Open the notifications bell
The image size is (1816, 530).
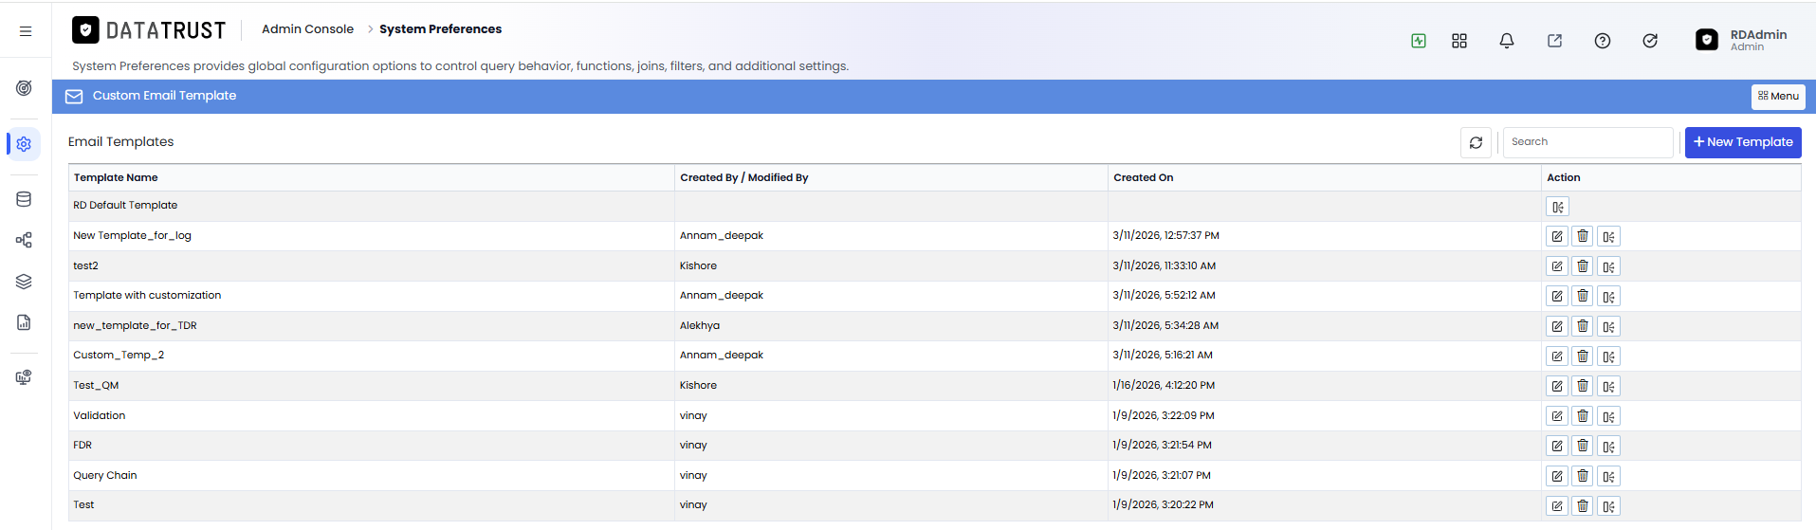click(1507, 41)
